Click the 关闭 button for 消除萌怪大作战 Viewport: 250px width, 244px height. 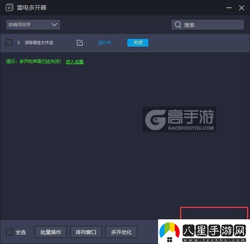click(x=138, y=43)
